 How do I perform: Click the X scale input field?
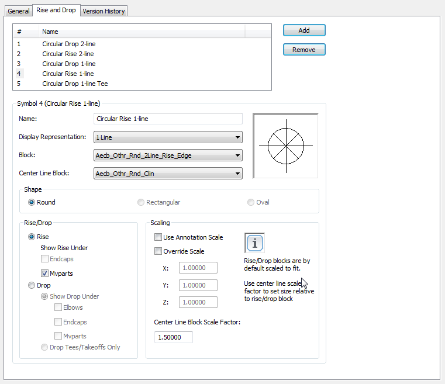click(198, 268)
